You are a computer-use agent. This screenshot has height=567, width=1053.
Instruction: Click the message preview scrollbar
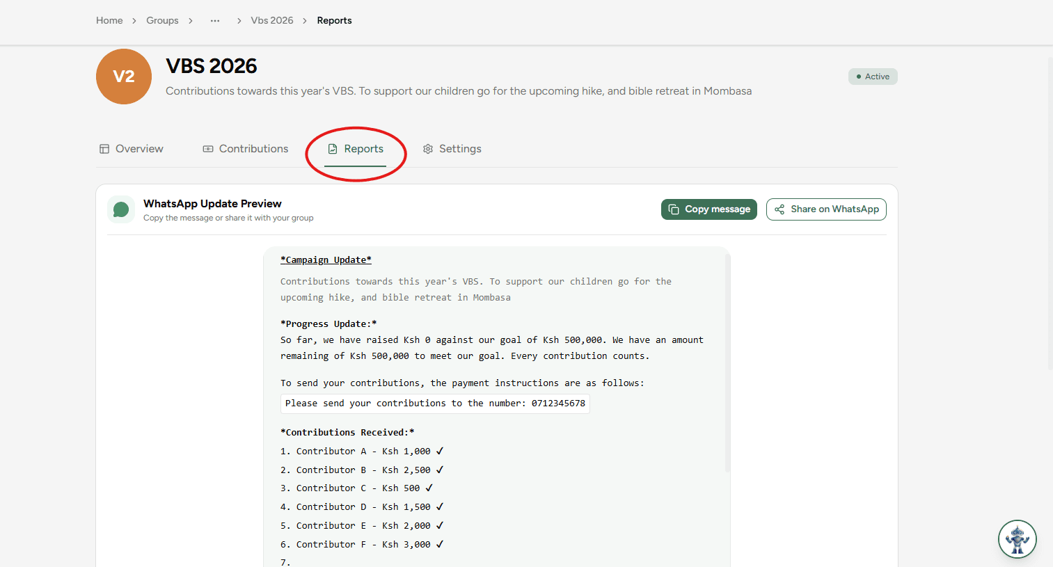[x=727, y=362]
